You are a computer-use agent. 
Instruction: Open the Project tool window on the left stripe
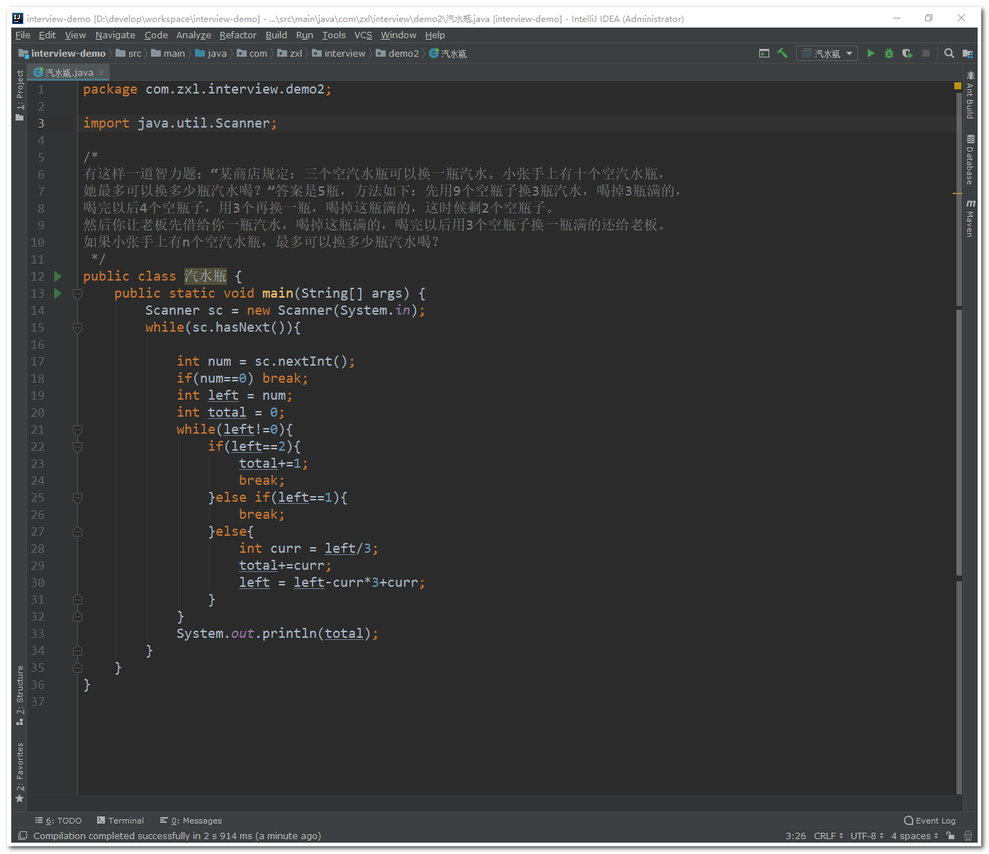tap(20, 95)
